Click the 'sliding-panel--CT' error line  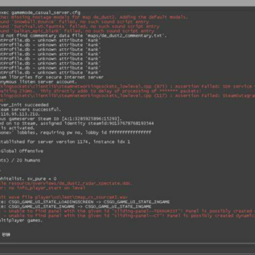click(x=127, y=215)
